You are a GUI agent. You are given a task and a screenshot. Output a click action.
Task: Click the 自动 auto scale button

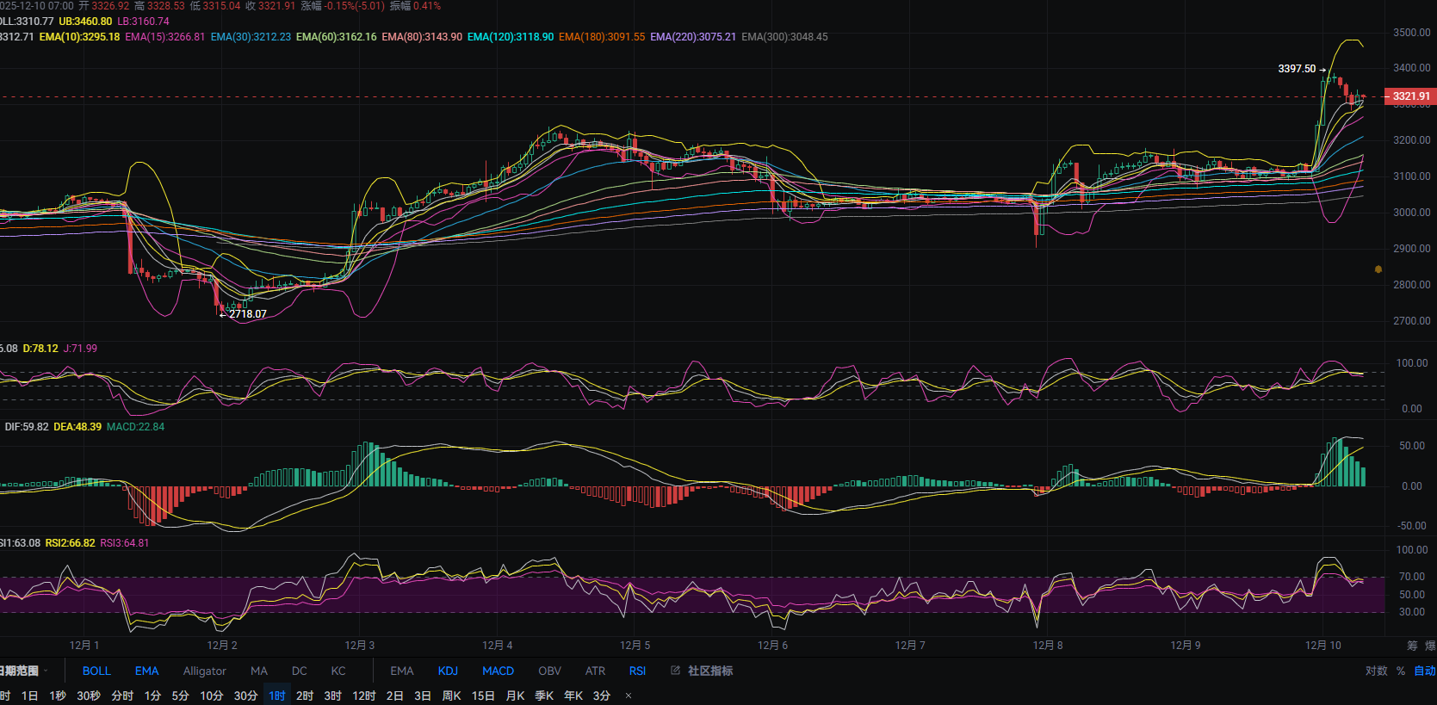pyautogui.click(x=1424, y=671)
